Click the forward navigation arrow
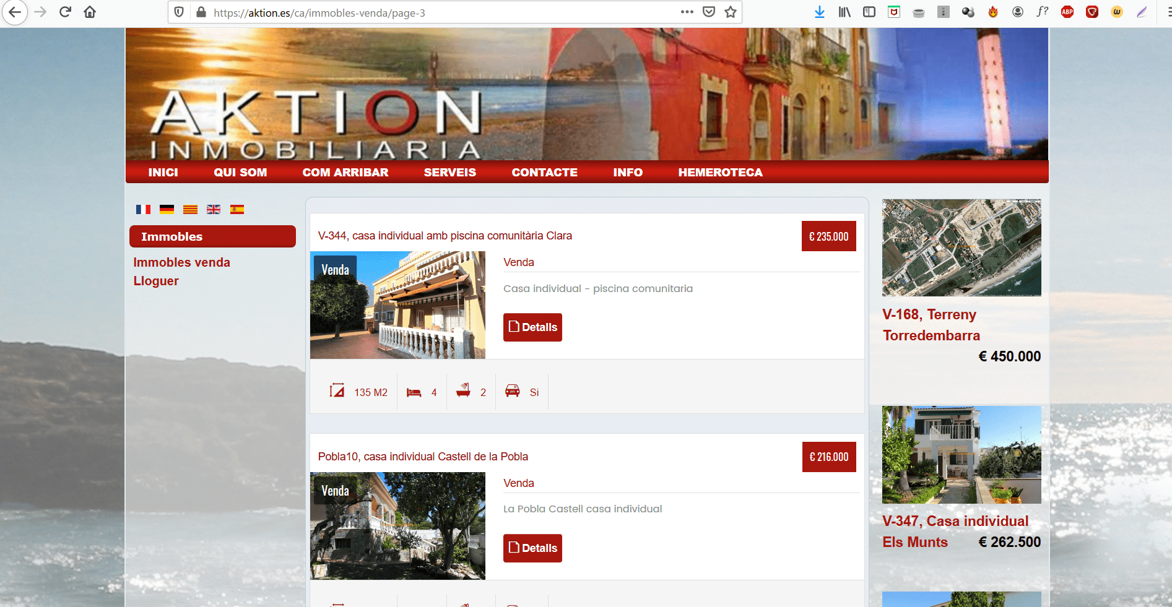Screen dimensions: 1172x607 coord(40,12)
